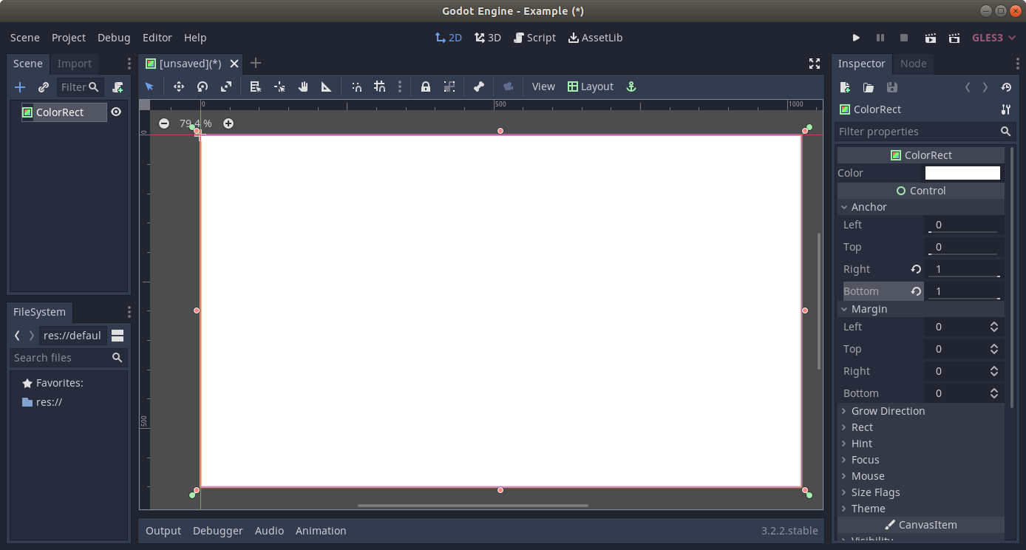Expand the Size Flags section
1026x550 pixels.
pyautogui.click(x=921, y=492)
